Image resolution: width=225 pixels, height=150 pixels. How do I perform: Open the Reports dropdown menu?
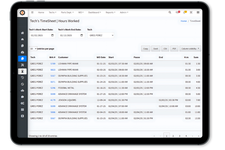coord(110,12)
